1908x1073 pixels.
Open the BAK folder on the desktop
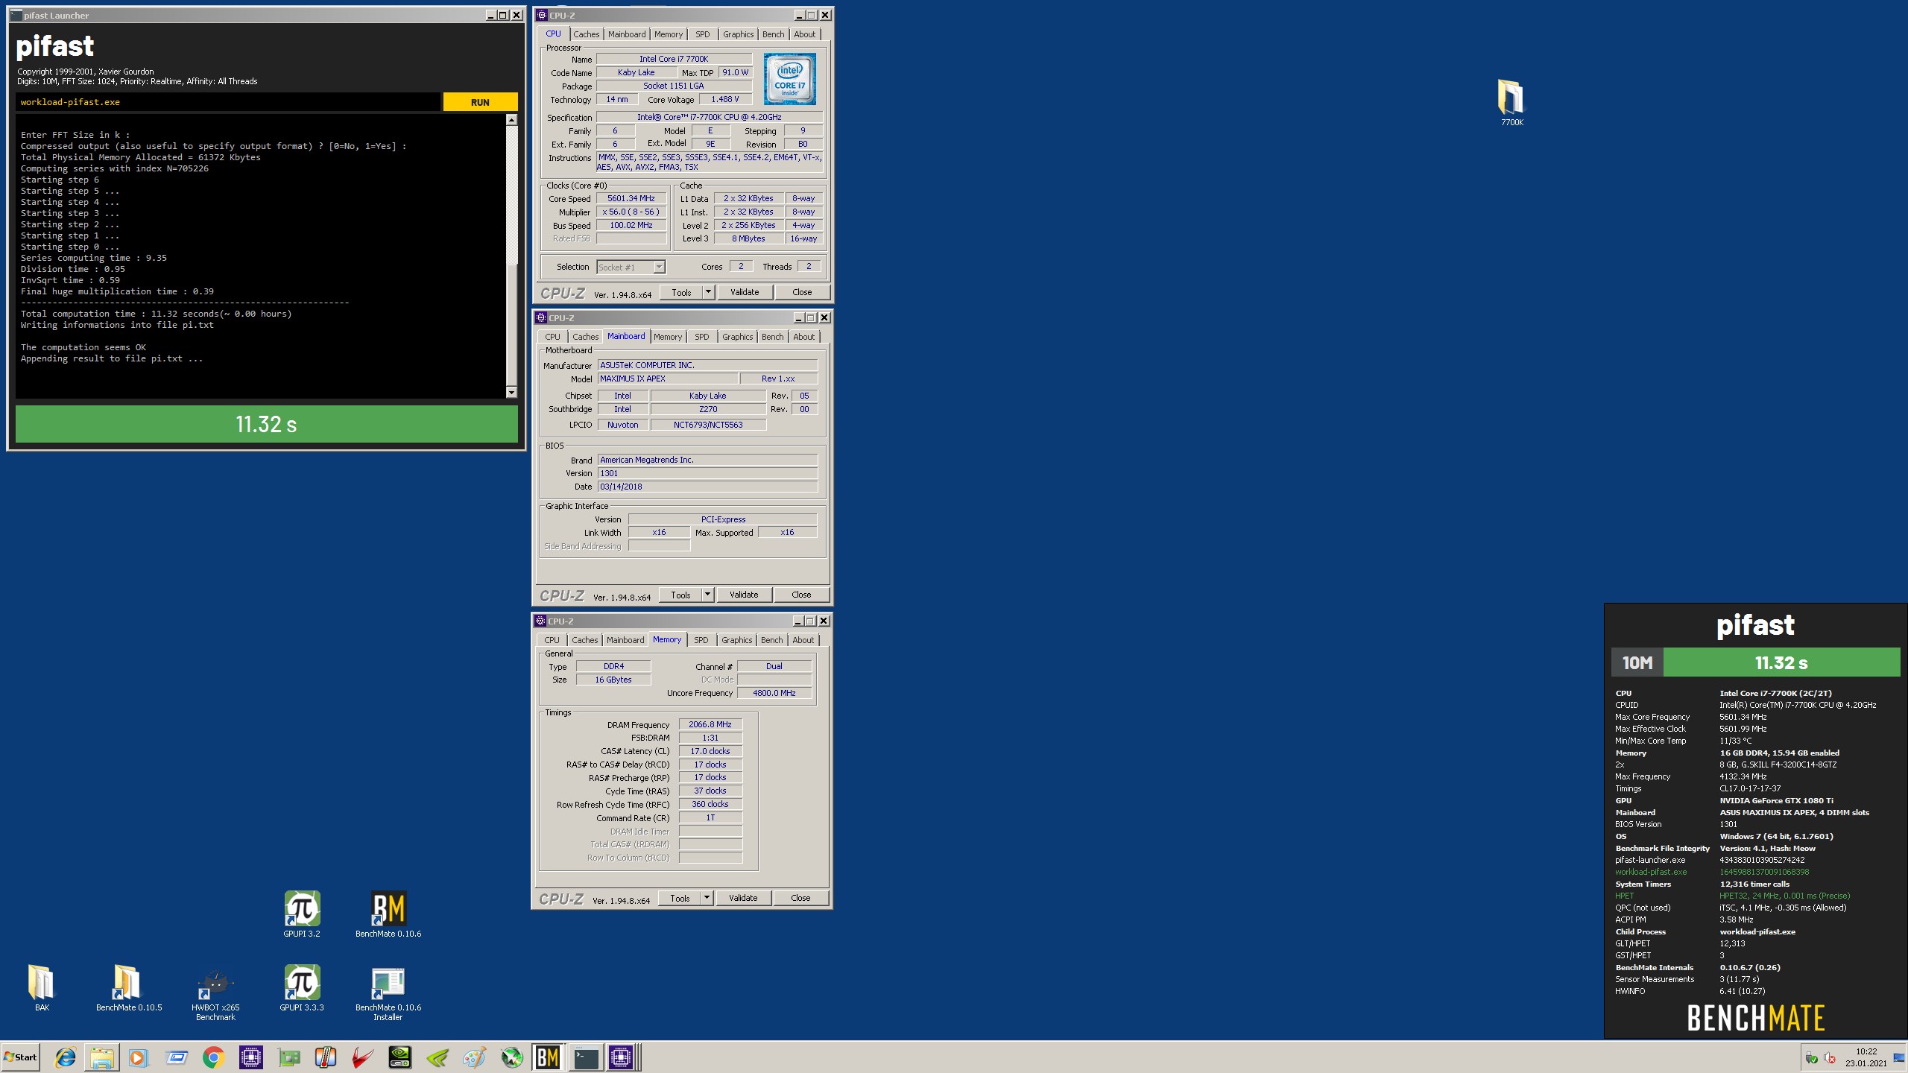pos(42,987)
